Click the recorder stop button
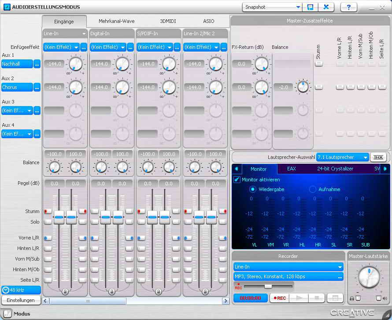Image resolution: width=392 pixels, height=320 pixels. 317,298
